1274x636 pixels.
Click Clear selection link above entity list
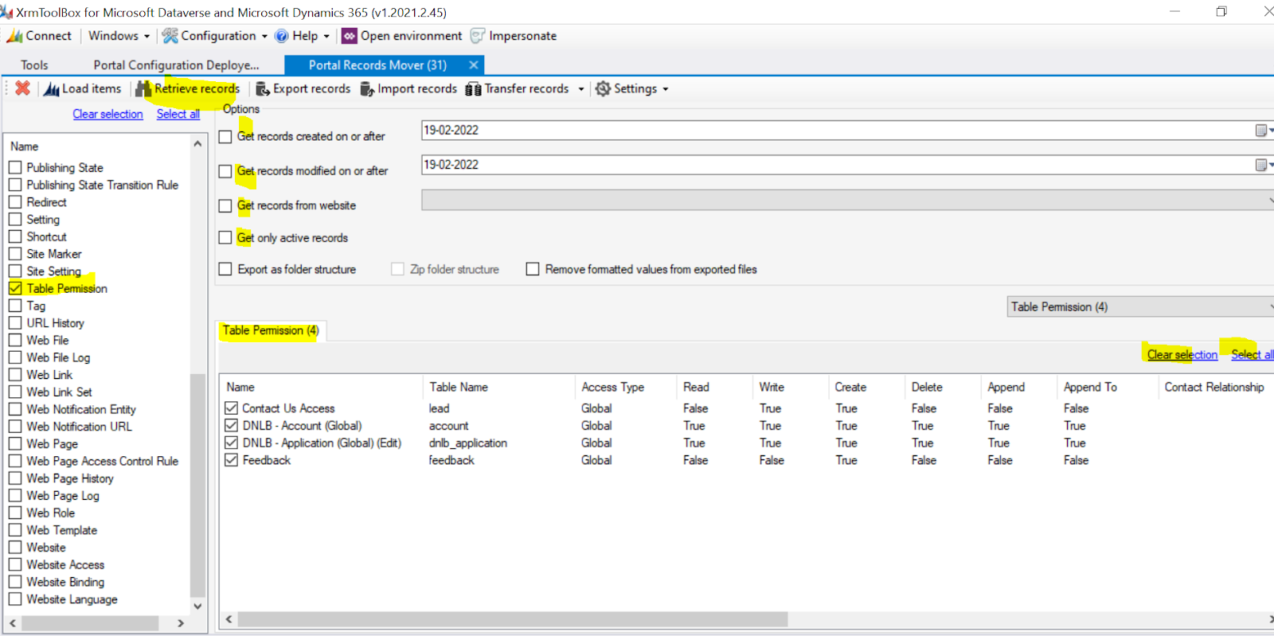(x=107, y=114)
